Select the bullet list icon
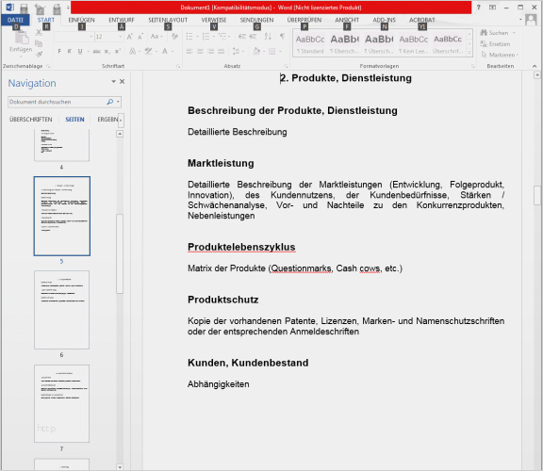Viewport: 543px width, 471px height. (189, 36)
